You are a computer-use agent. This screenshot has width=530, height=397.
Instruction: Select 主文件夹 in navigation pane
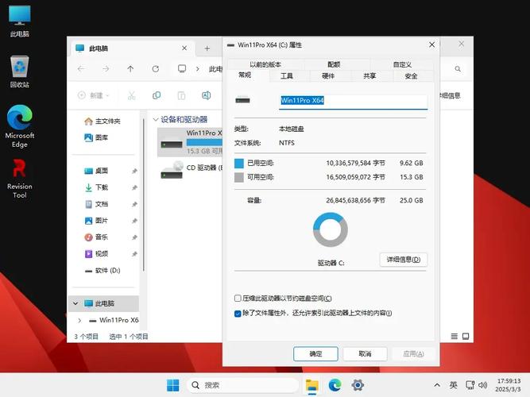pos(103,121)
